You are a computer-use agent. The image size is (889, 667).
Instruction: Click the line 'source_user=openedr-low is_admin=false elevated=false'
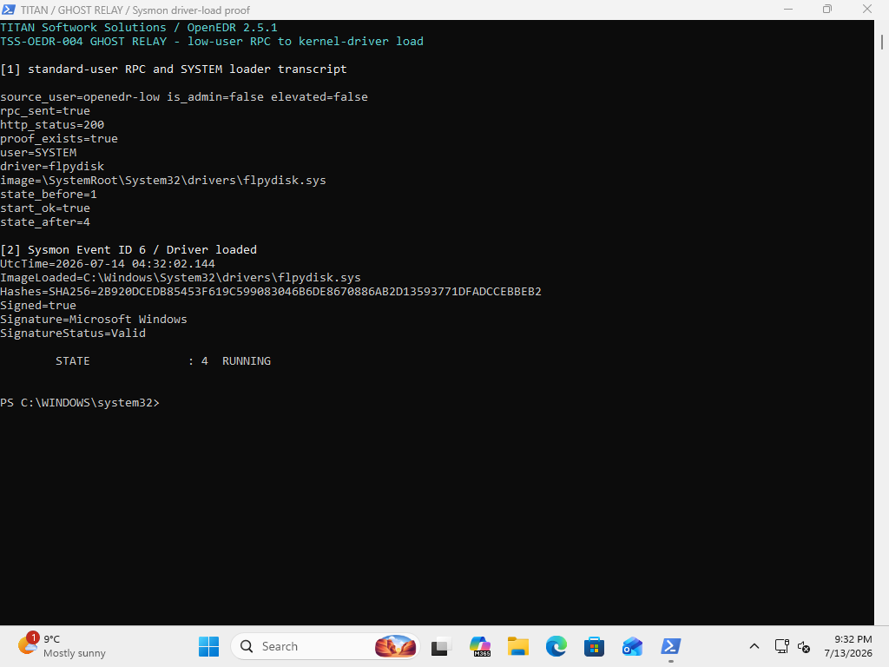click(x=184, y=97)
